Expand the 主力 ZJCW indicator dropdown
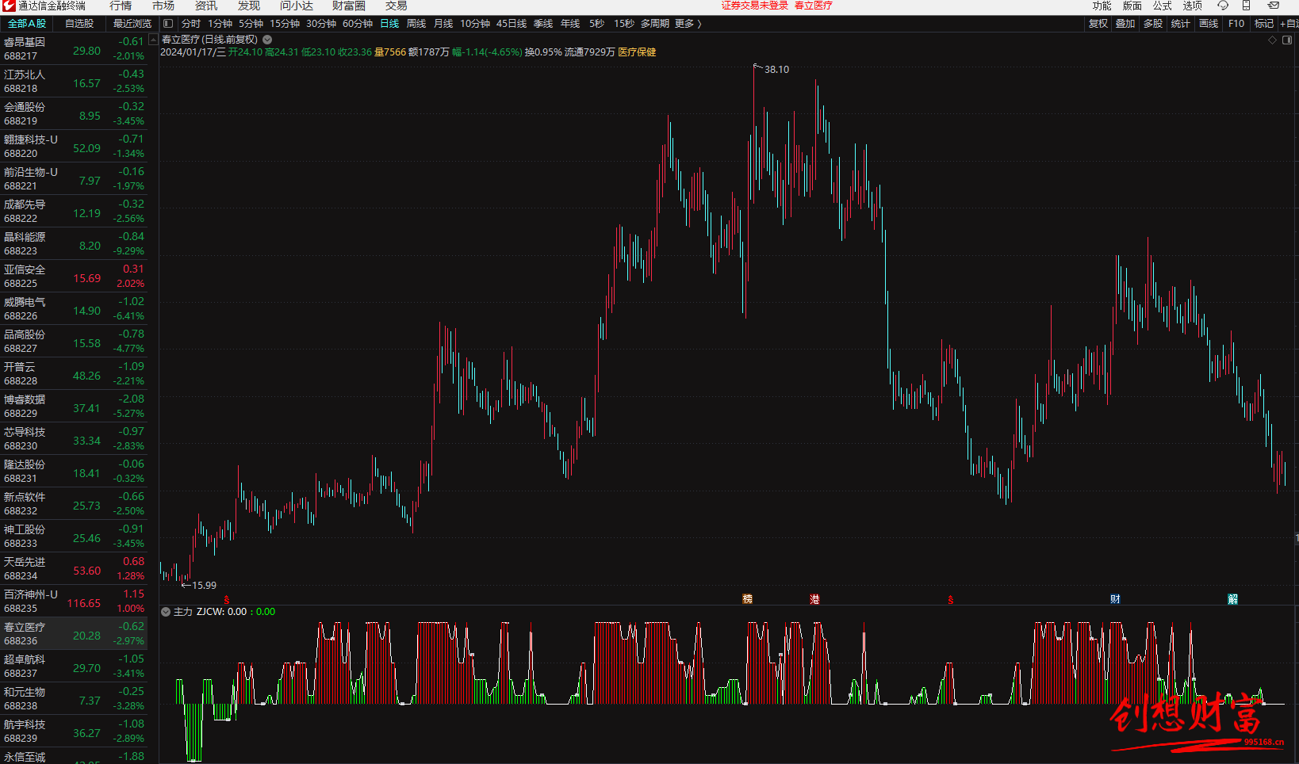The image size is (1299, 764). 166,612
